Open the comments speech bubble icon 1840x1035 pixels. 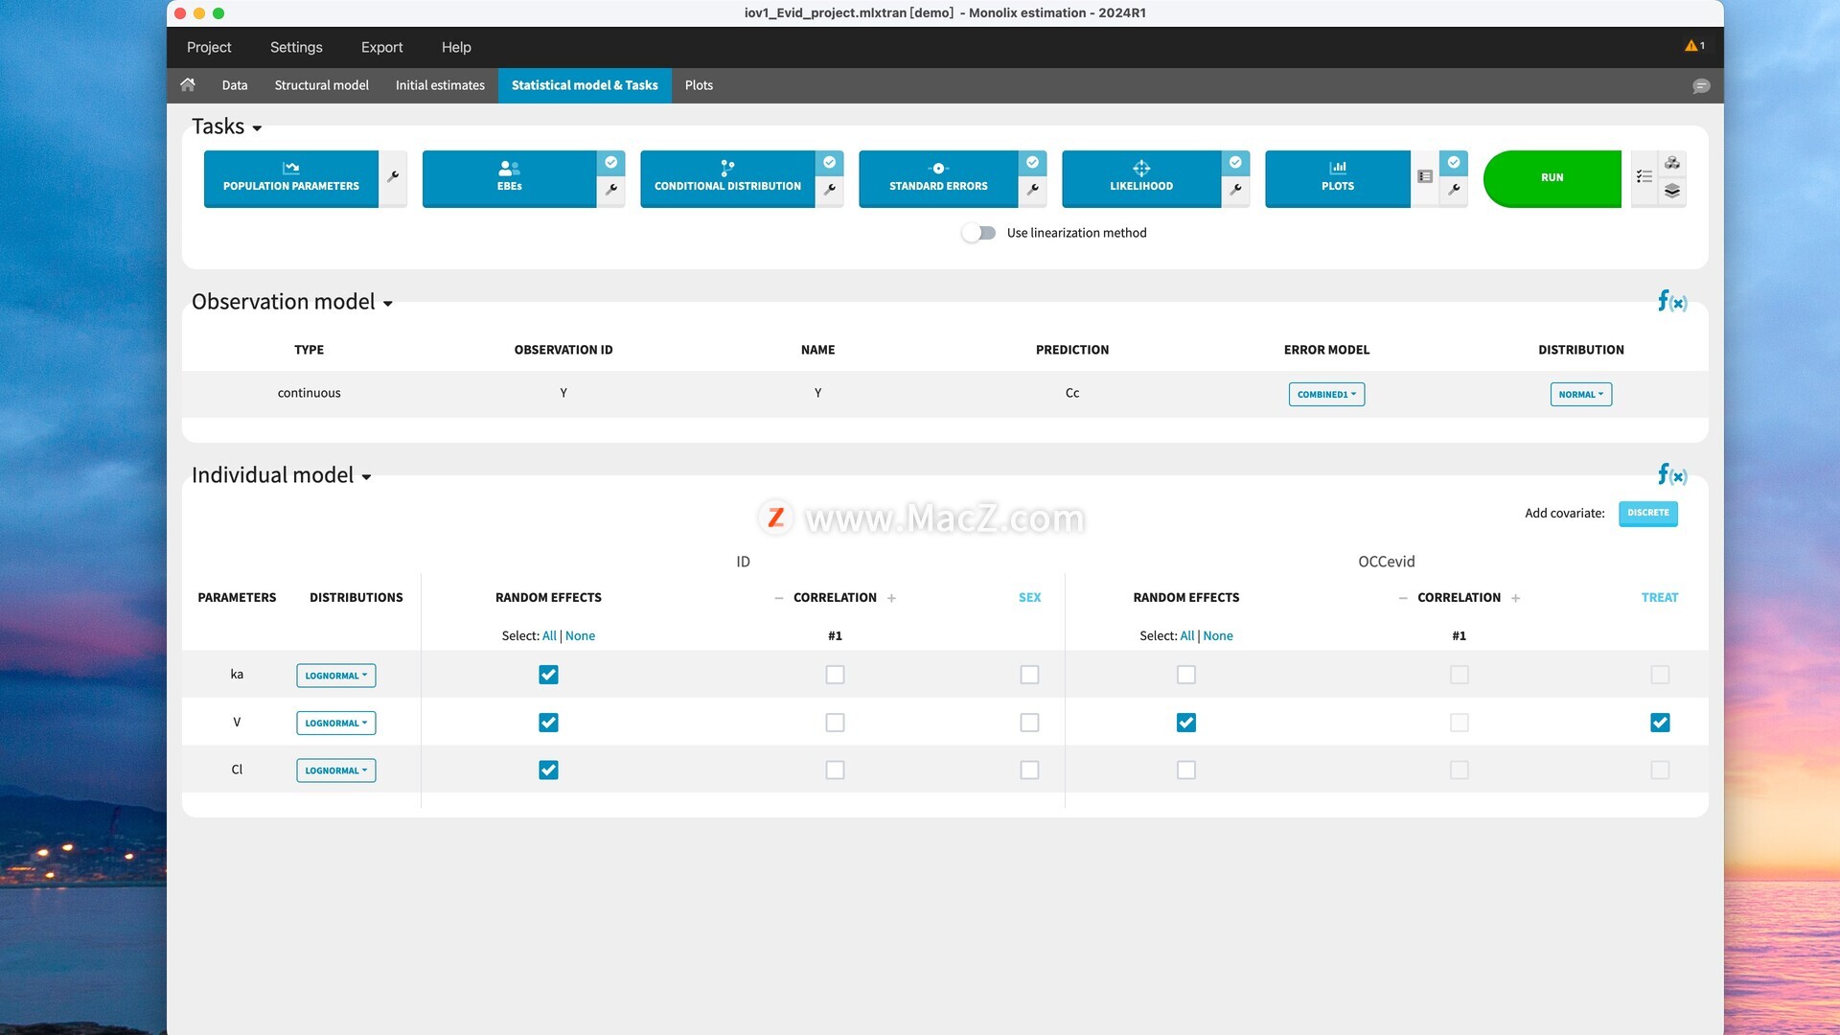click(1701, 86)
